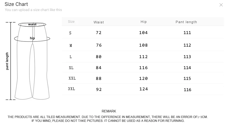Click the REMARK heading

(109, 111)
